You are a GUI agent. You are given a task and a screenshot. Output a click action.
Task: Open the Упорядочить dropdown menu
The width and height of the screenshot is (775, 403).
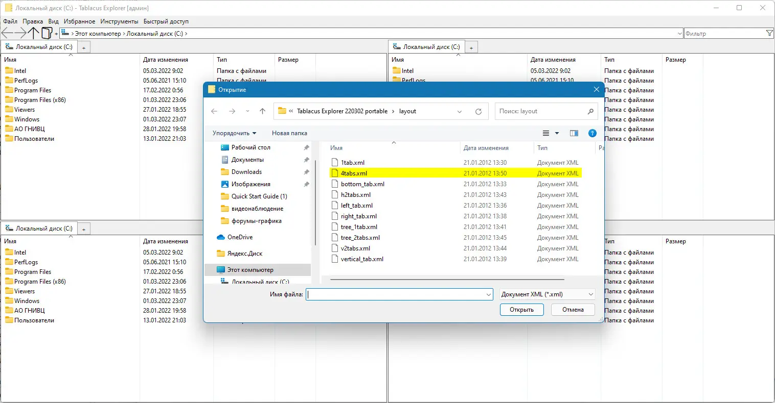tap(235, 133)
